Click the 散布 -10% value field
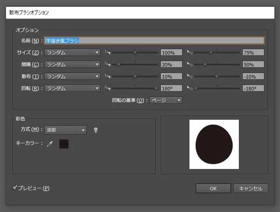 (x=253, y=76)
